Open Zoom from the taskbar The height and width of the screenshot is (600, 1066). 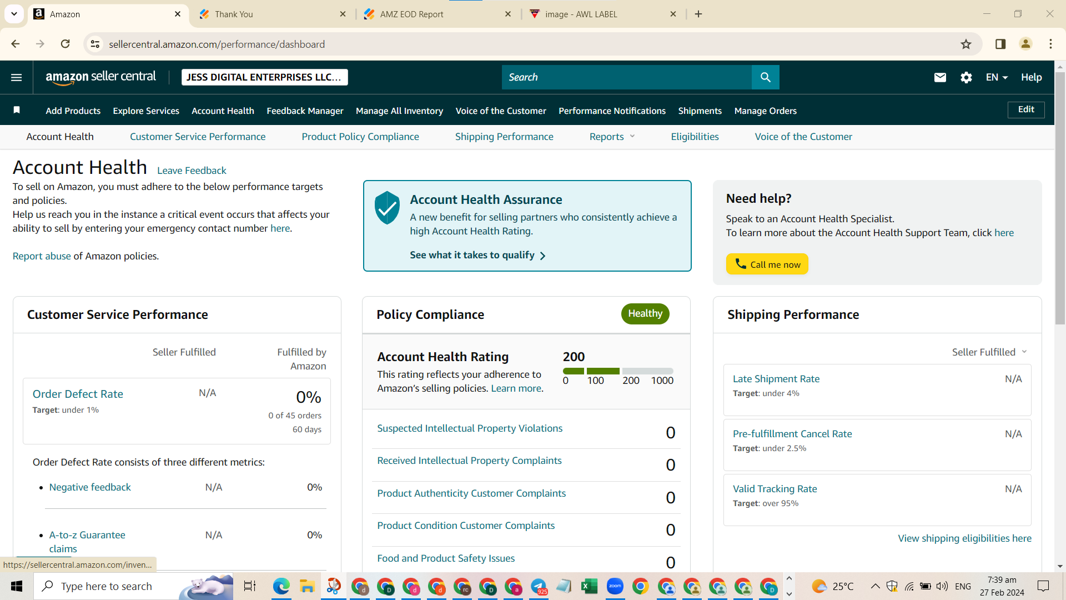[615, 586]
